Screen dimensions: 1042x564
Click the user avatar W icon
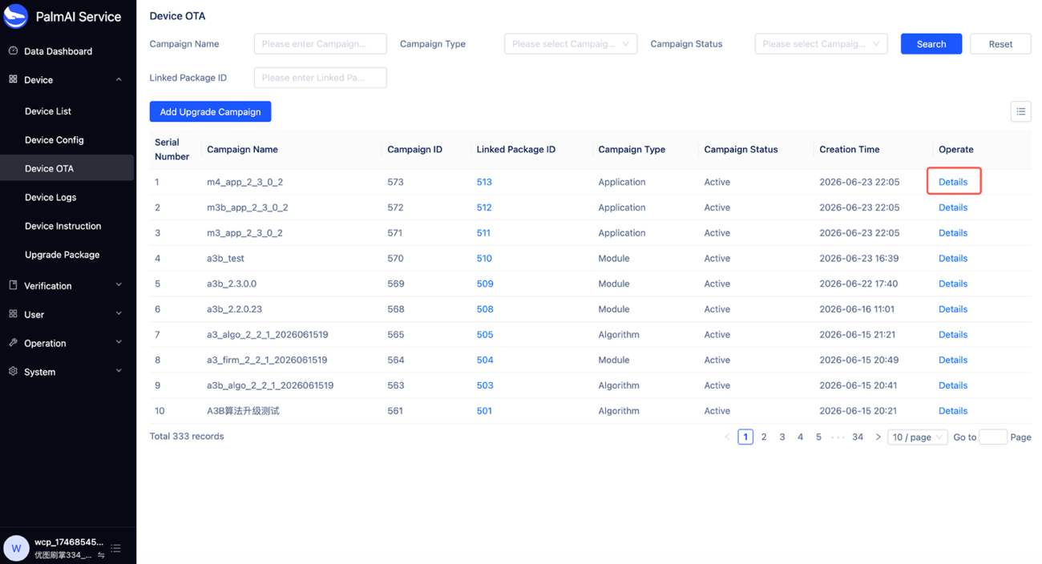pos(16,548)
